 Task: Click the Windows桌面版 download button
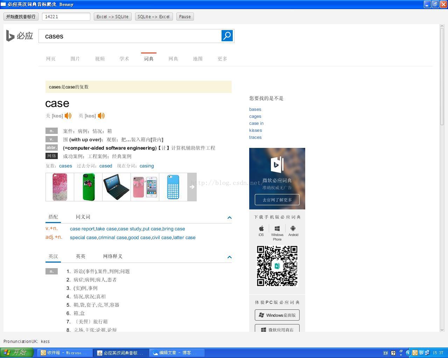pyautogui.click(x=277, y=315)
